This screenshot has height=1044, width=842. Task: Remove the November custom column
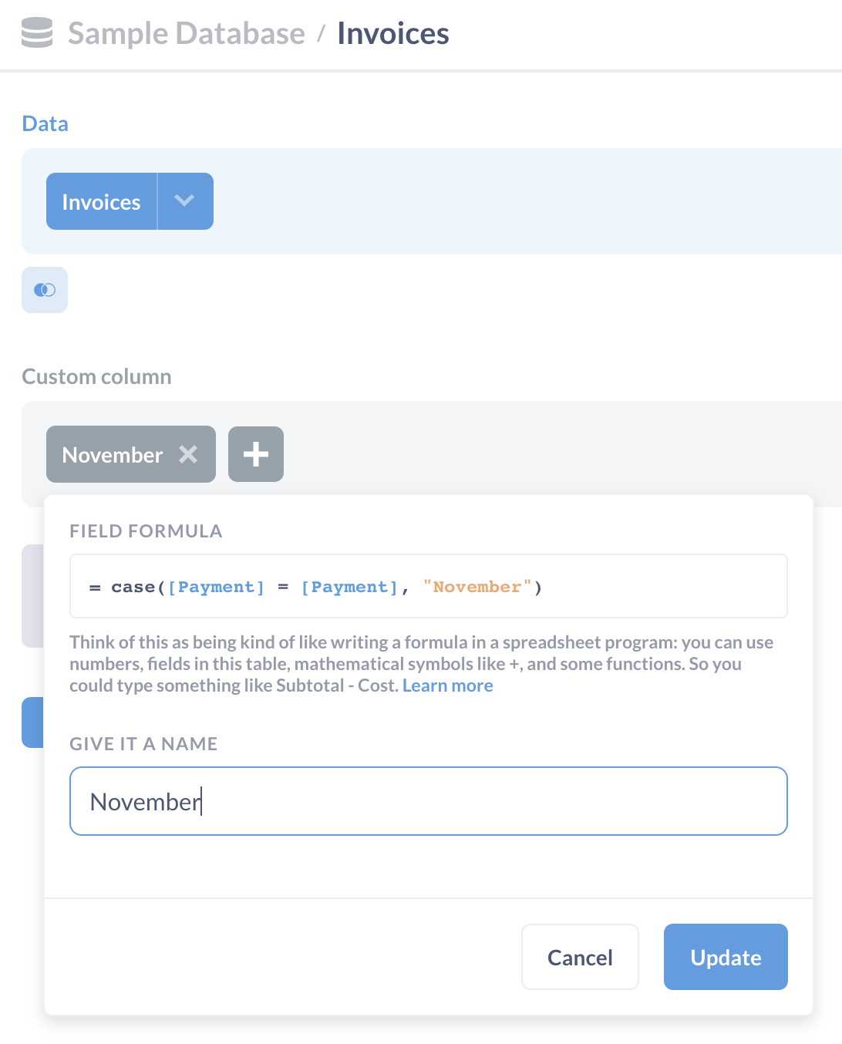point(188,454)
